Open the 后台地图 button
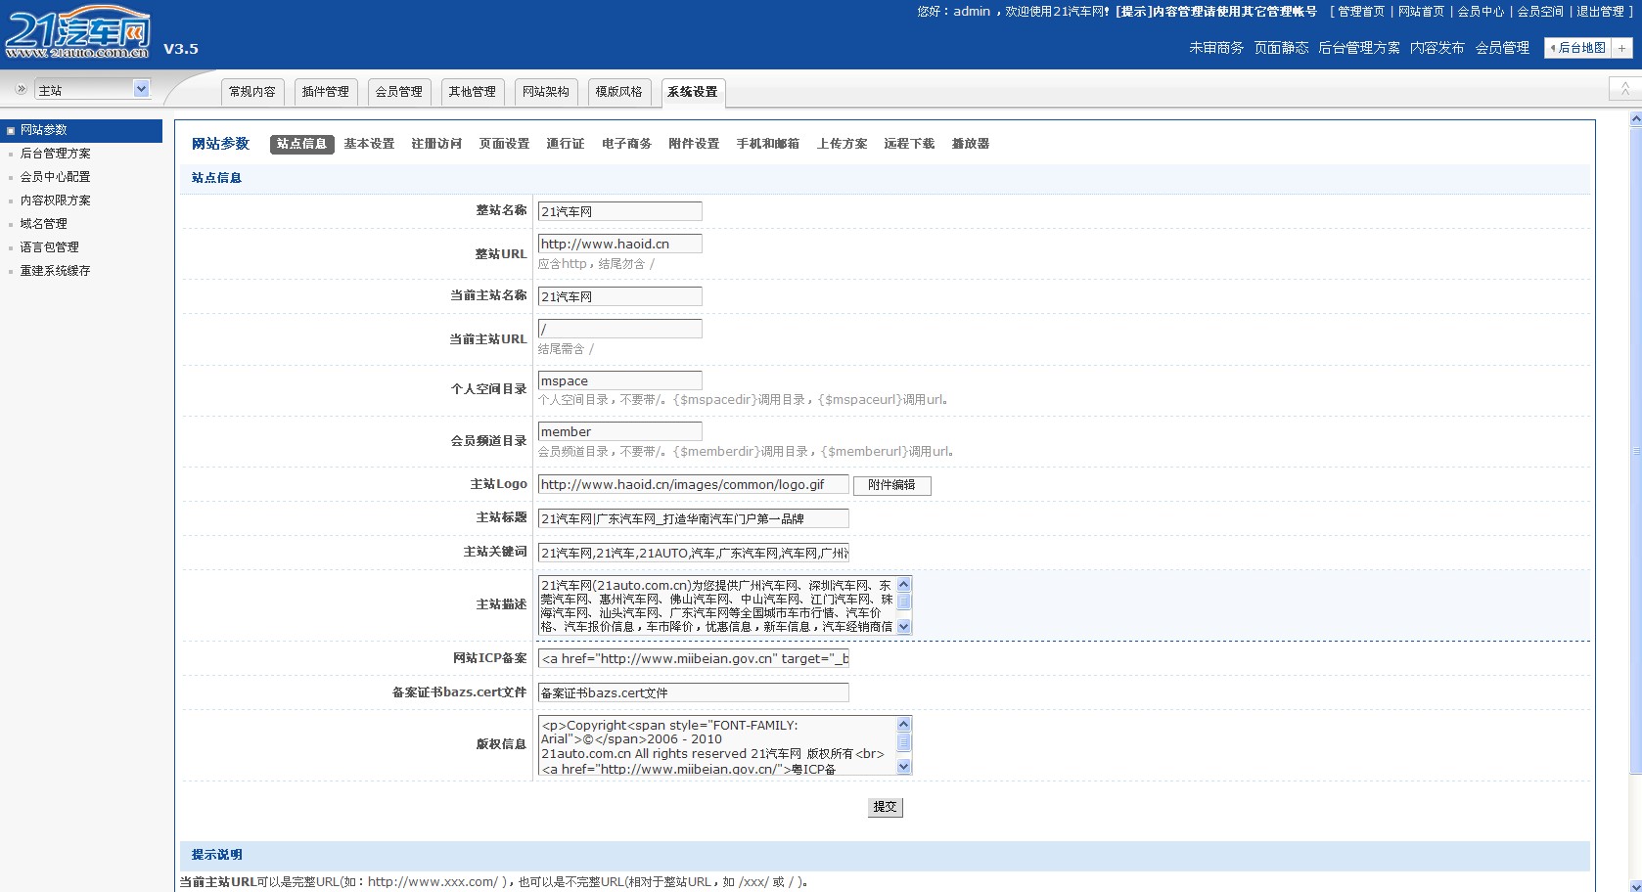The width and height of the screenshot is (1642, 892). point(1578,47)
